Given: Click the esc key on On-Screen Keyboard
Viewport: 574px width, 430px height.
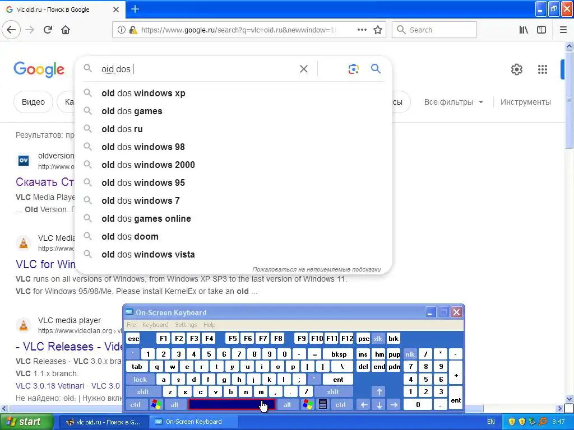Looking at the screenshot, I should click(x=133, y=339).
